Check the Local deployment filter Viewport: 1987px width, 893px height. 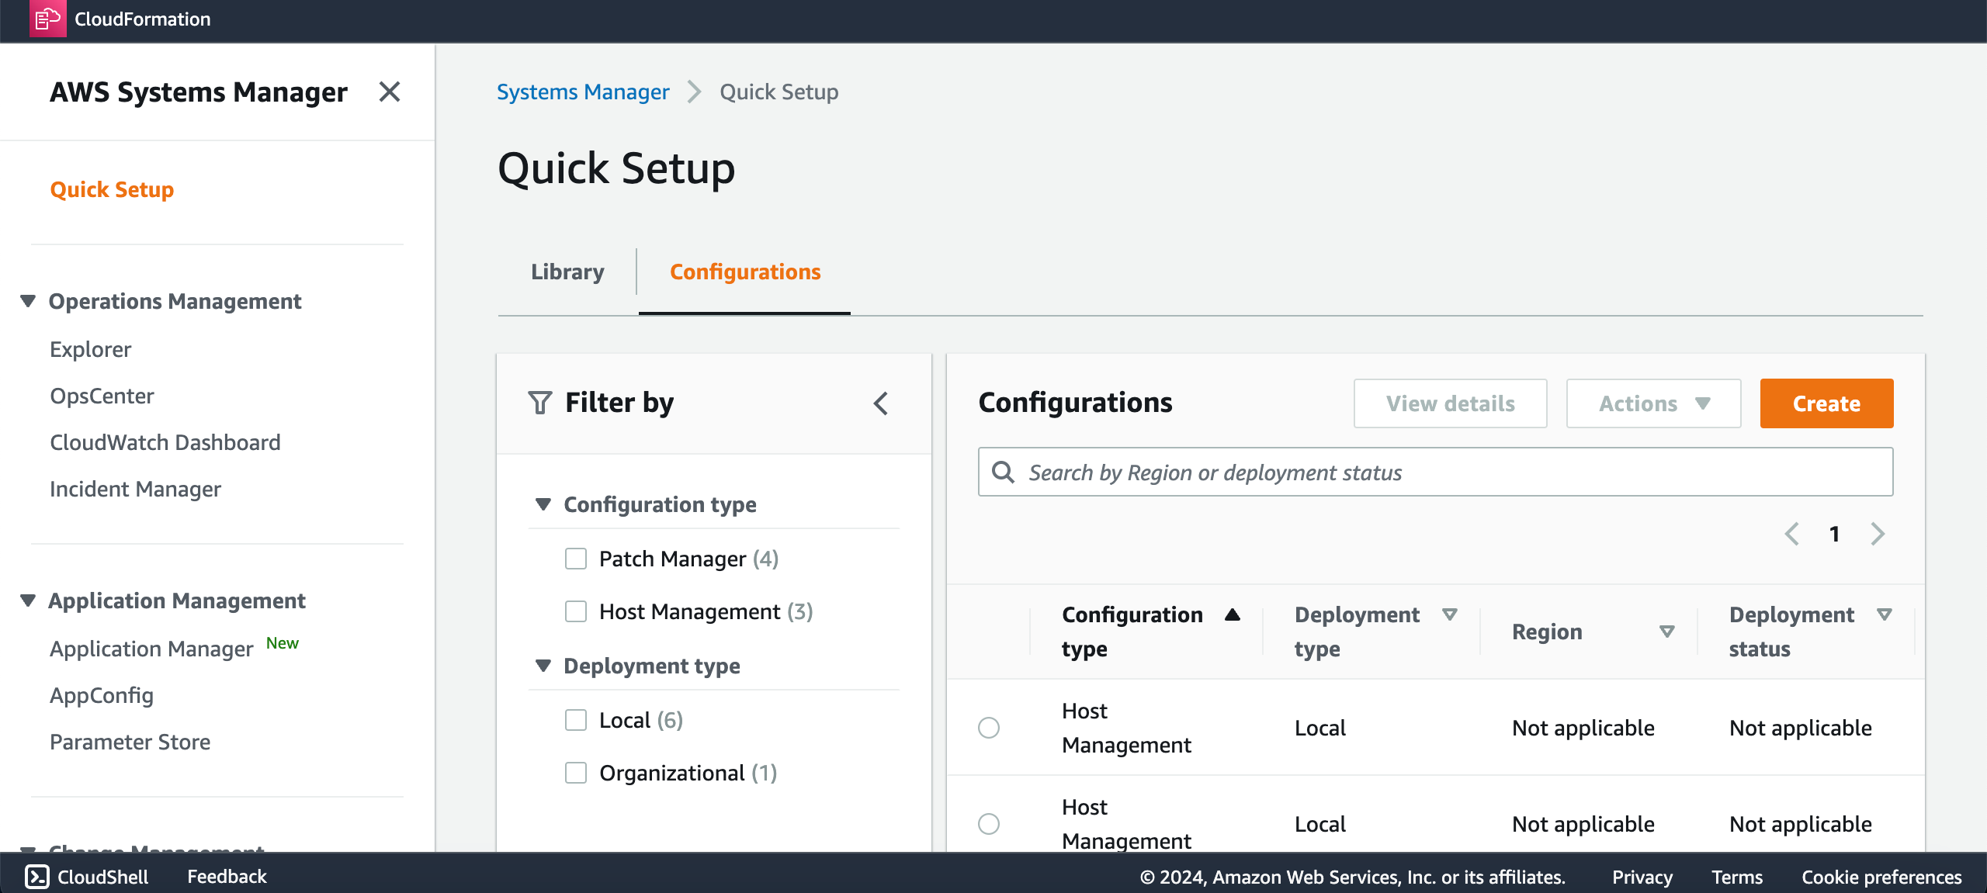[x=576, y=720]
